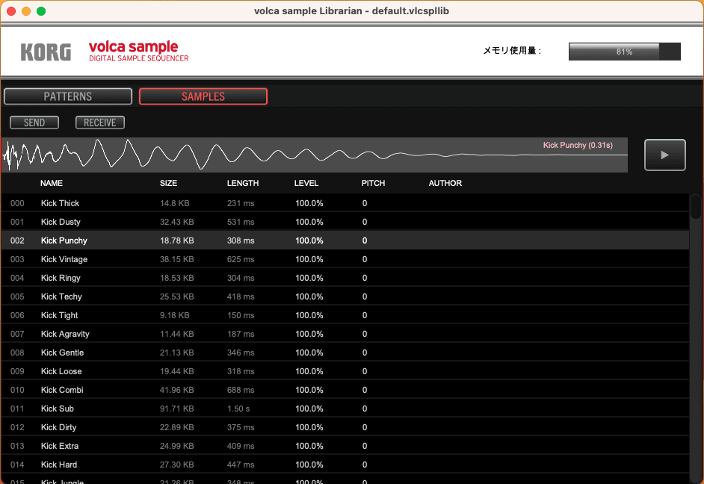
Task: Select the Kick Extra sample row
Action: click(345, 446)
